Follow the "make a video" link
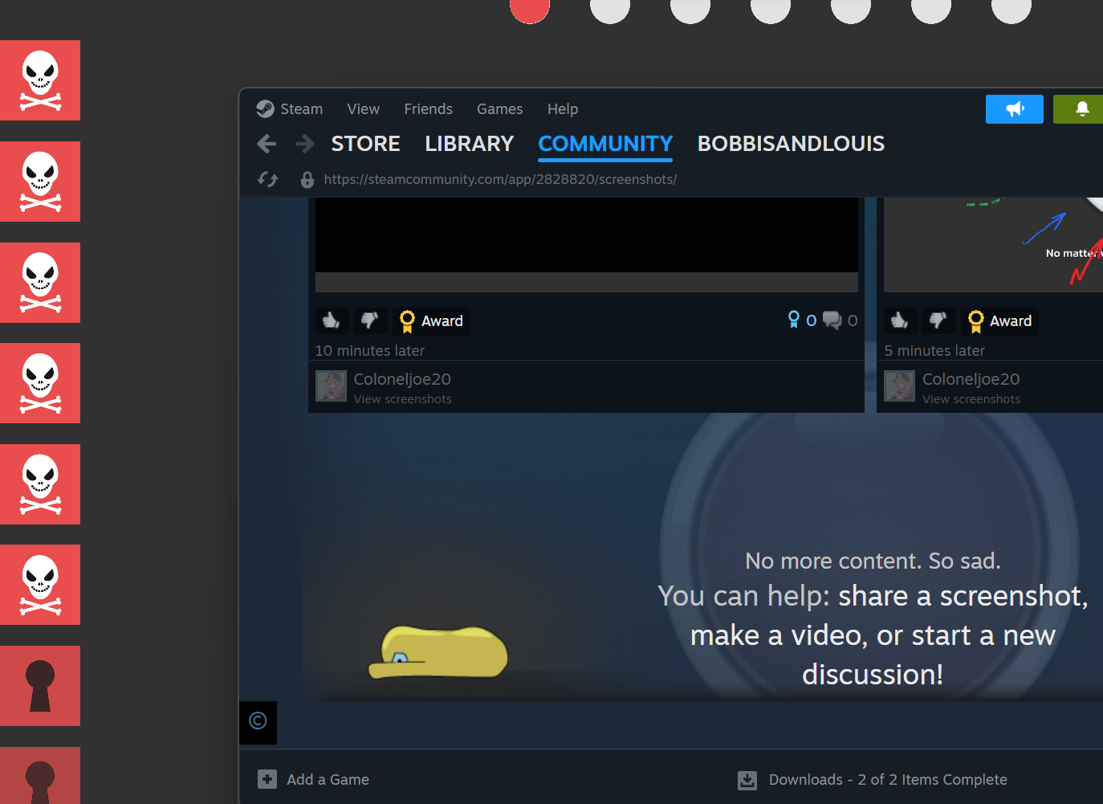 point(775,635)
